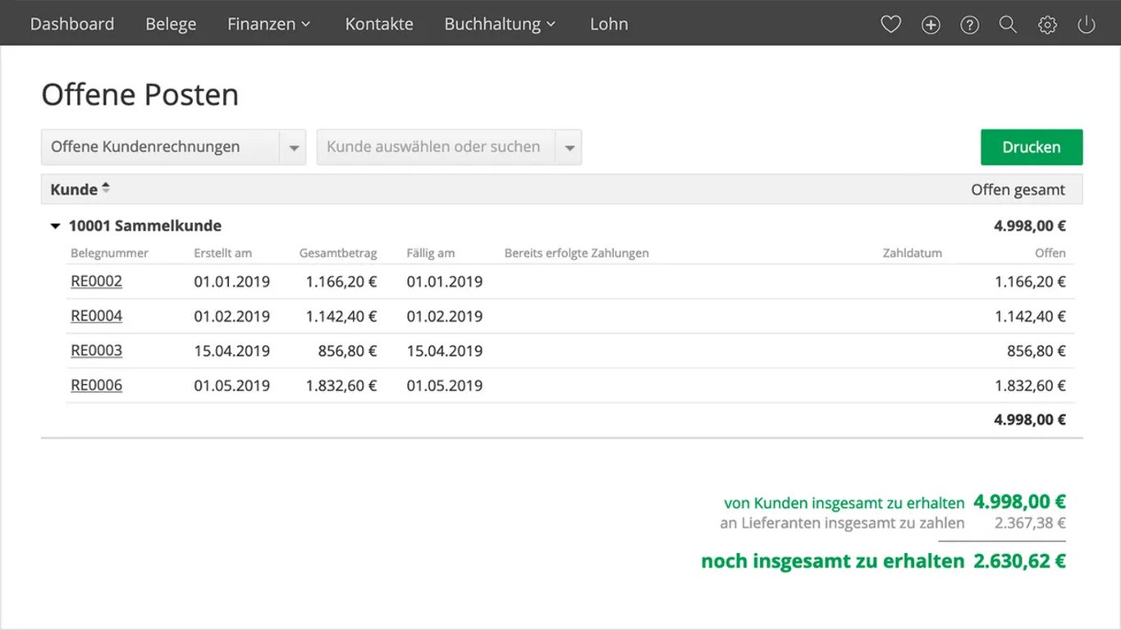This screenshot has width=1121, height=630.
Task: Click the supplier total 2.367,38 €
Action: [x=1030, y=523]
